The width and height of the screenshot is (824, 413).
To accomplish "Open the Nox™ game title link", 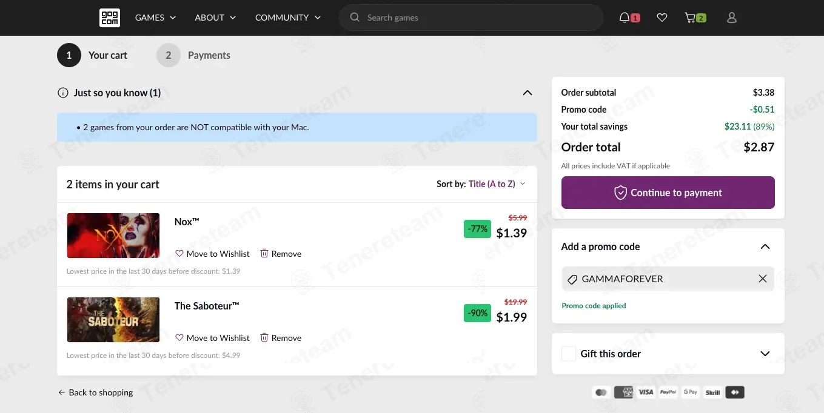I will (187, 222).
